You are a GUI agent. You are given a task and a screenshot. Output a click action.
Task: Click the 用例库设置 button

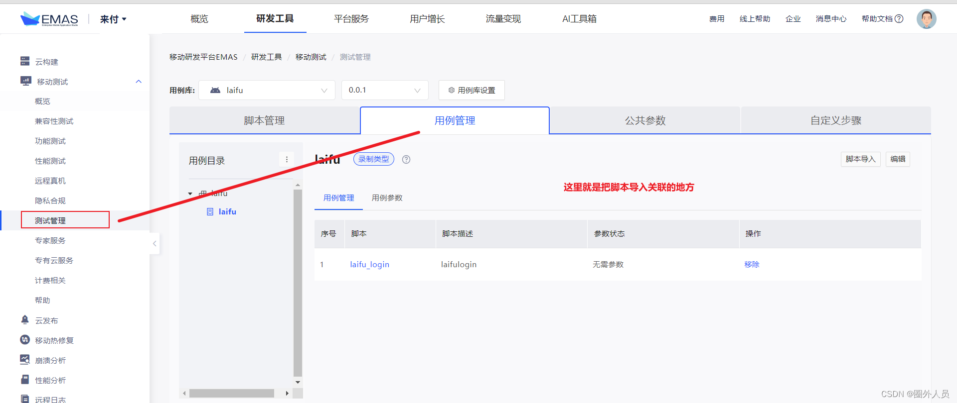472,90
